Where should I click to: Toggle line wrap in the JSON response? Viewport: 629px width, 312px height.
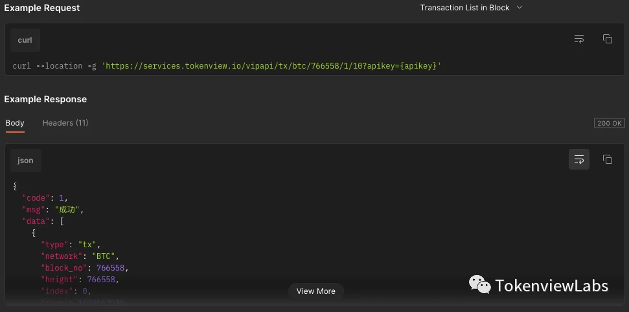click(x=579, y=159)
